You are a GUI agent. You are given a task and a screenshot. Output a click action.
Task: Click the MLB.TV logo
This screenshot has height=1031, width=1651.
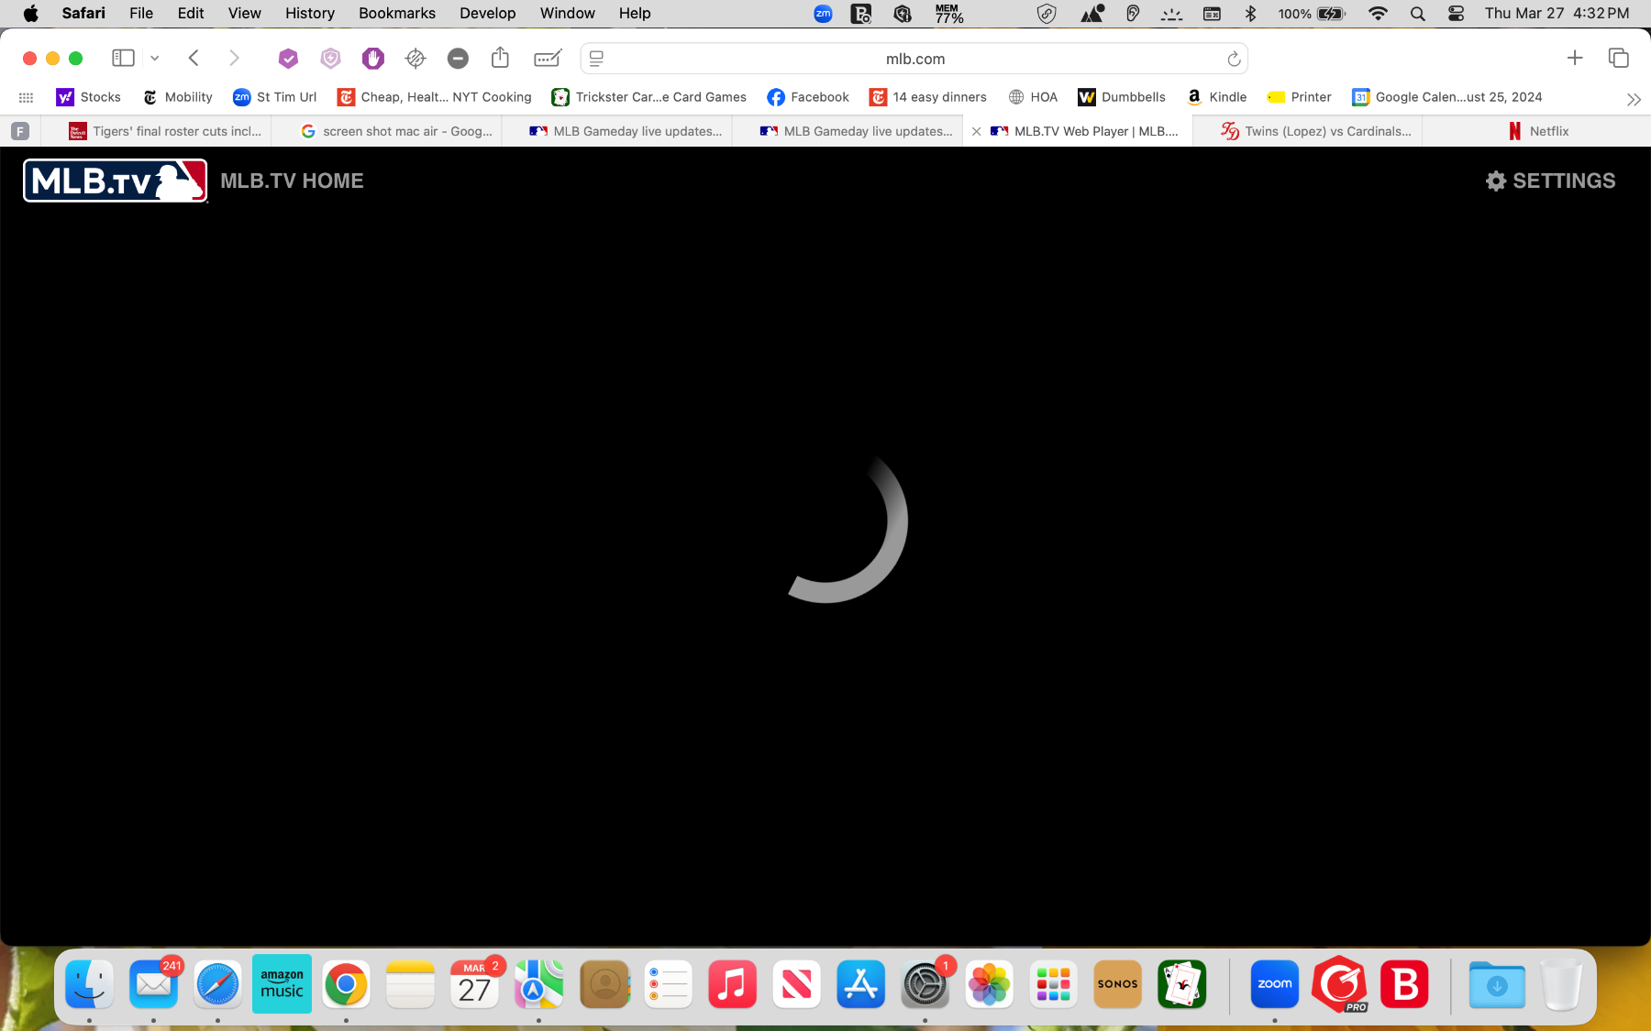(116, 181)
